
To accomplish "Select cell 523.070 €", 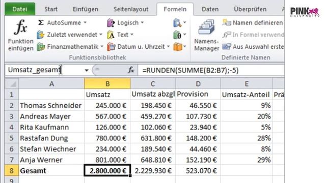I will coord(198,171).
